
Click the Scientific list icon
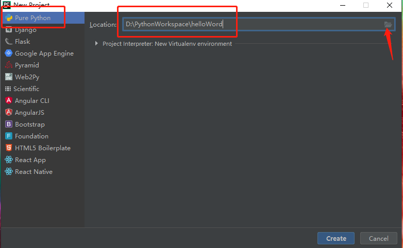coord(8,89)
